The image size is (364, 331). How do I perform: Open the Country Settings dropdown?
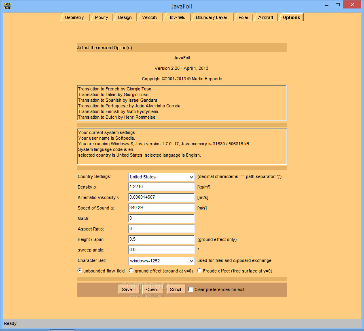click(x=161, y=177)
